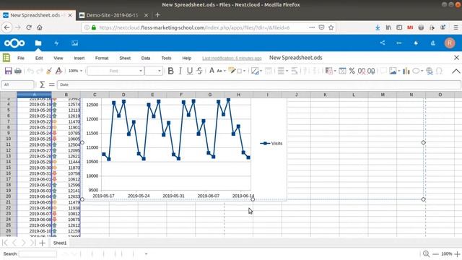462x260 pixels.
Task: Click the Undo arrow icon
Action: (x=30, y=71)
